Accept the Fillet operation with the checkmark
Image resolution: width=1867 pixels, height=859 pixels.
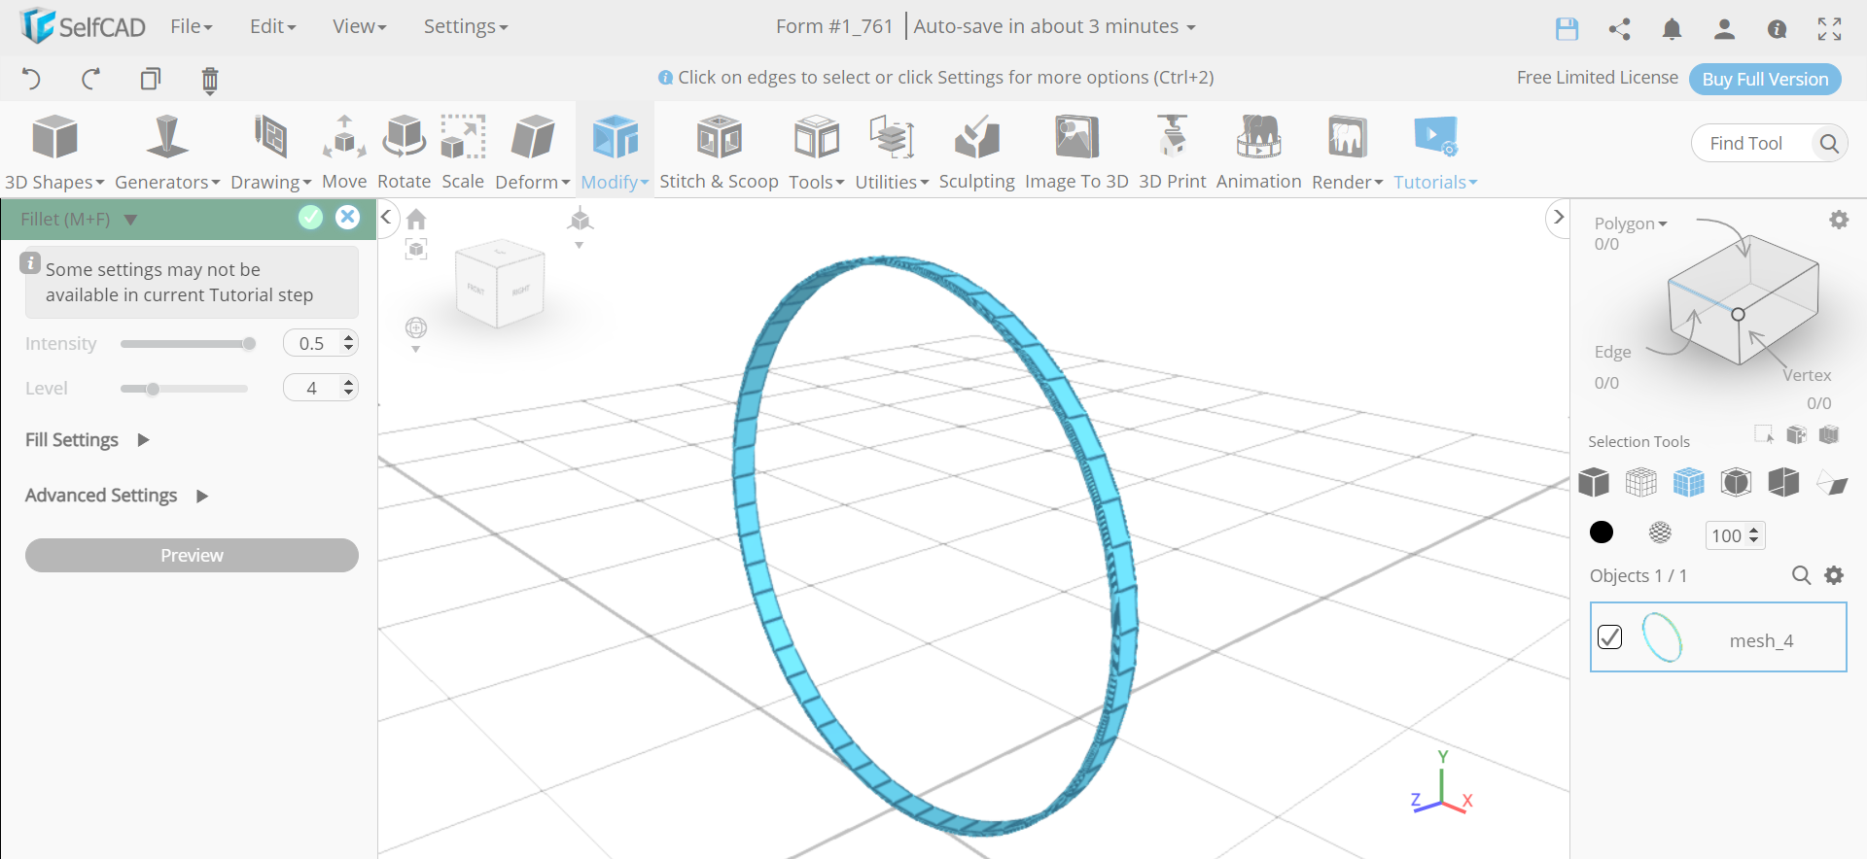coord(310,218)
